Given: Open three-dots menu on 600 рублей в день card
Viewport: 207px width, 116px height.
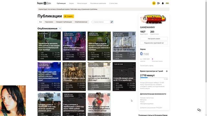Looking at the screenshot, I should [x=59, y=64].
